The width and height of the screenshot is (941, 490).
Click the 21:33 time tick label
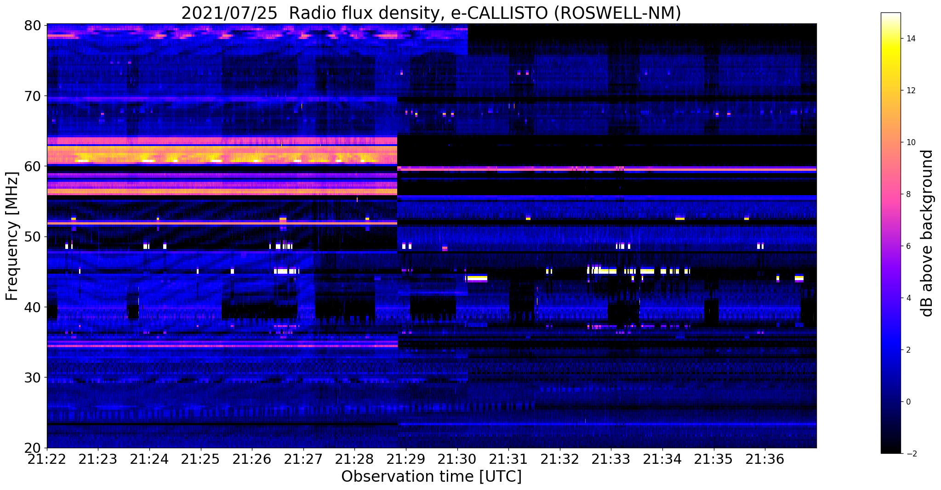(611, 459)
